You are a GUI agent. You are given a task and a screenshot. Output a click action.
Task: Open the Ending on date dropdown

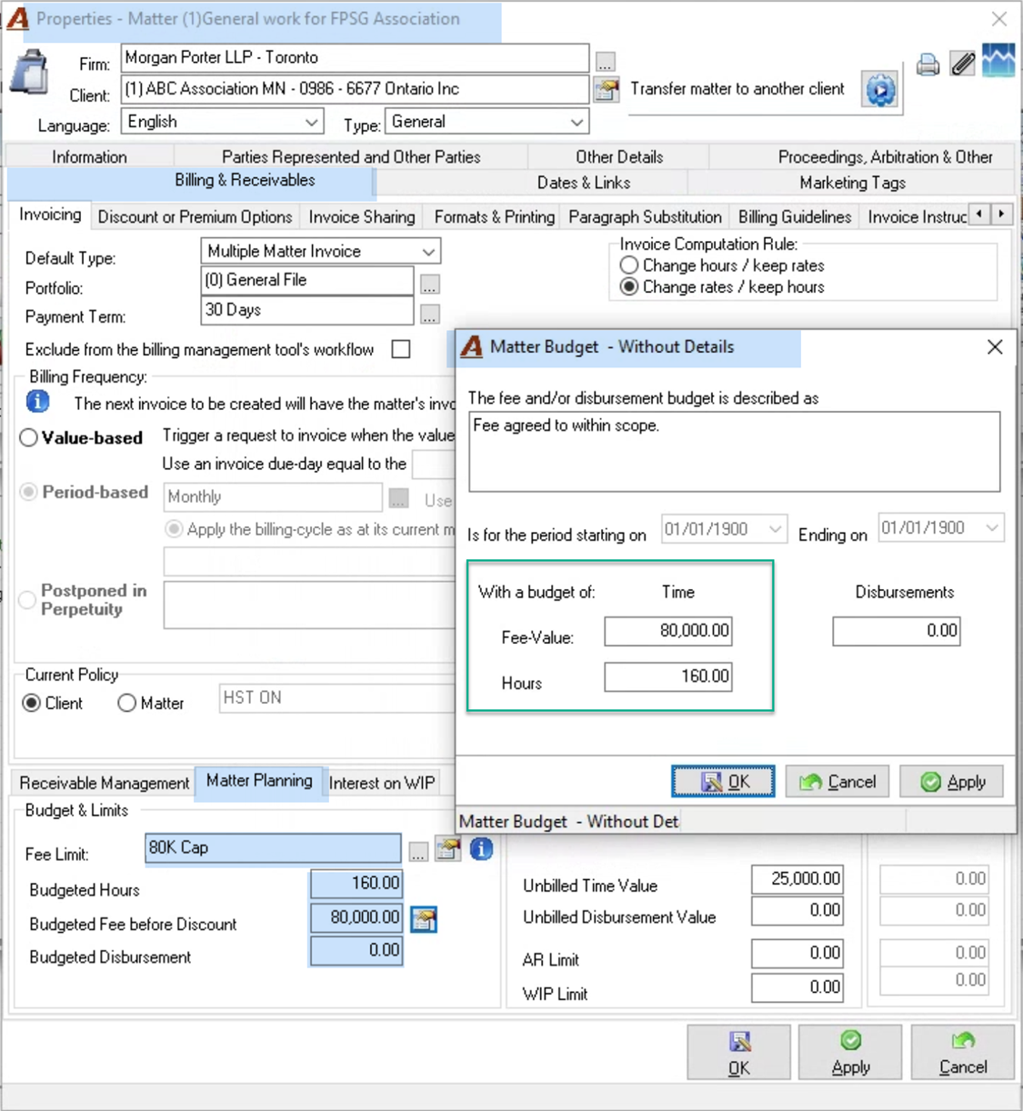[992, 528]
